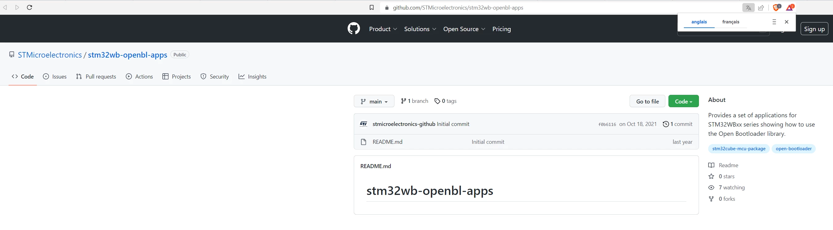This screenshot has width=833, height=230.
Task: Click the address bar URL
Action: coord(458,7)
